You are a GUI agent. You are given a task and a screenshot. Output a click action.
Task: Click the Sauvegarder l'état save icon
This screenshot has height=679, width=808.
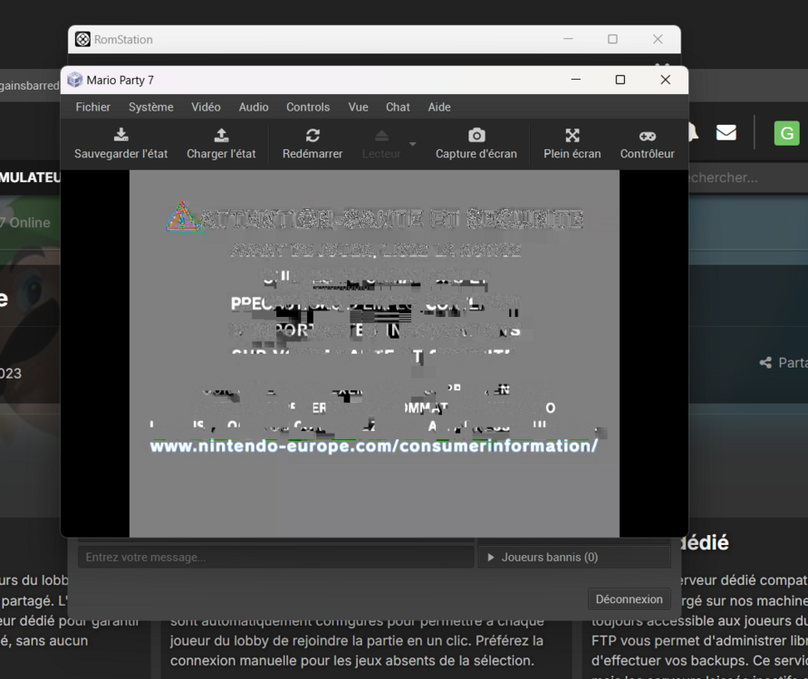pos(120,136)
